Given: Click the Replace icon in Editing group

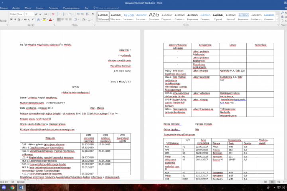Looking at the screenshot, I should (x=283, y=17).
